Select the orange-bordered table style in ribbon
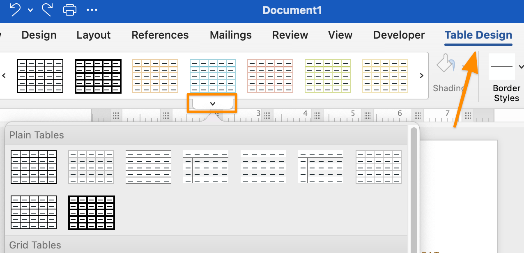This screenshot has height=253, width=524. click(155, 76)
